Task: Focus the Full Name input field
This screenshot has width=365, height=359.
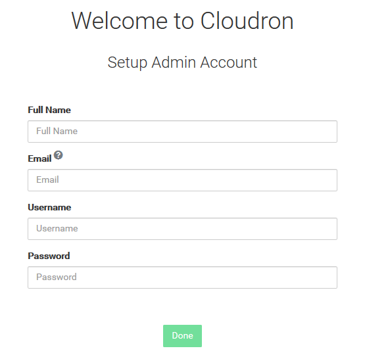Action: coord(182,132)
